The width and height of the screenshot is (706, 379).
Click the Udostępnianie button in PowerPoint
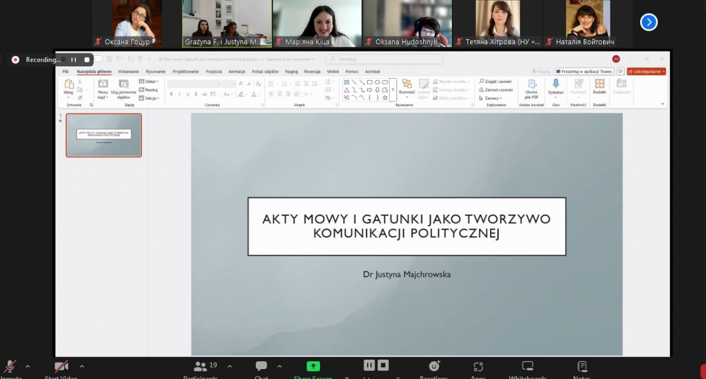pyautogui.click(x=646, y=72)
